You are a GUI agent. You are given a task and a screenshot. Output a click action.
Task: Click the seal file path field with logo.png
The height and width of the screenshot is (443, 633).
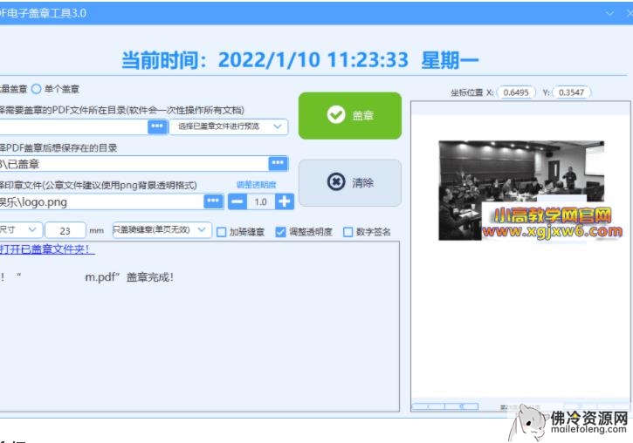[100, 201]
